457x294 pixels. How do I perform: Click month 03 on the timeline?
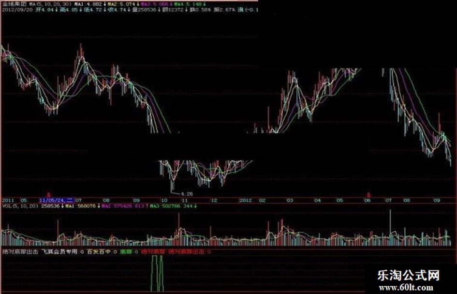290,200
